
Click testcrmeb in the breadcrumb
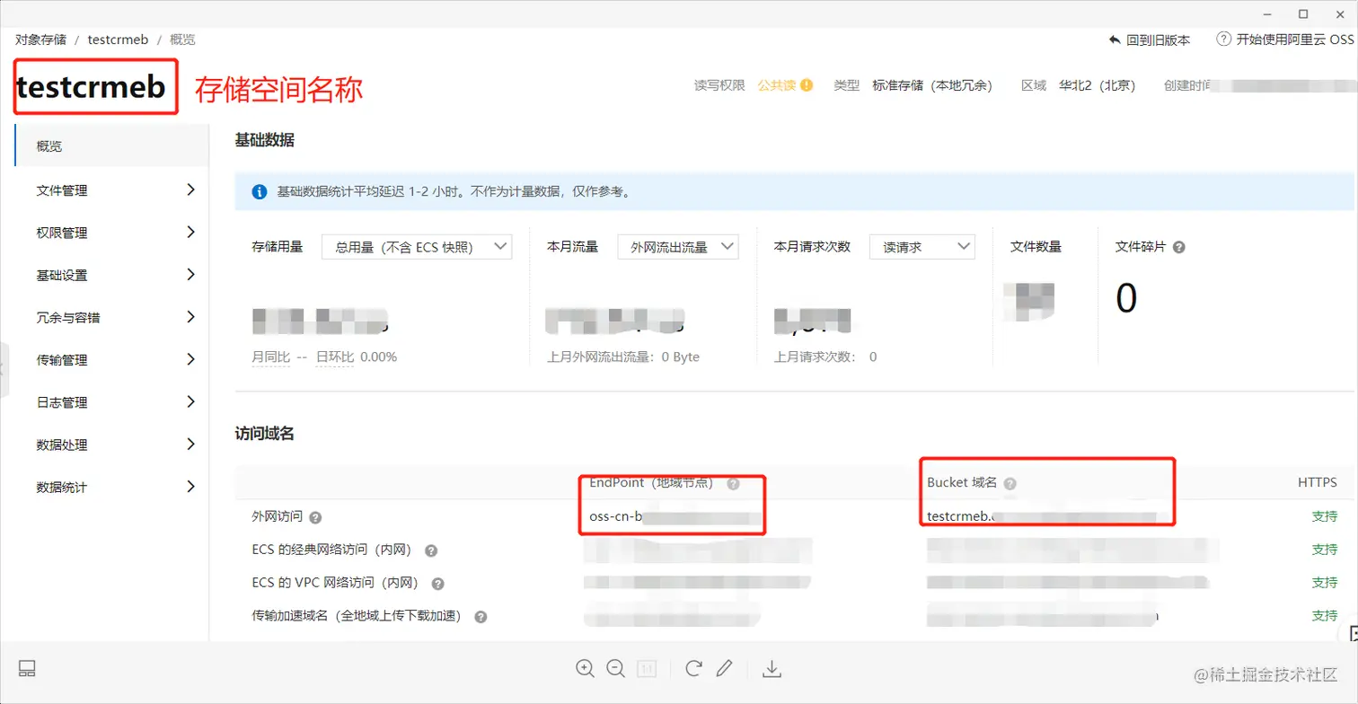pos(117,40)
